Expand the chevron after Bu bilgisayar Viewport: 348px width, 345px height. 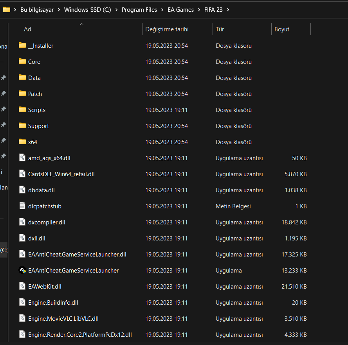tap(59, 10)
